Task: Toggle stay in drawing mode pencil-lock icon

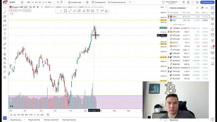Action: click(x=5, y=59)
